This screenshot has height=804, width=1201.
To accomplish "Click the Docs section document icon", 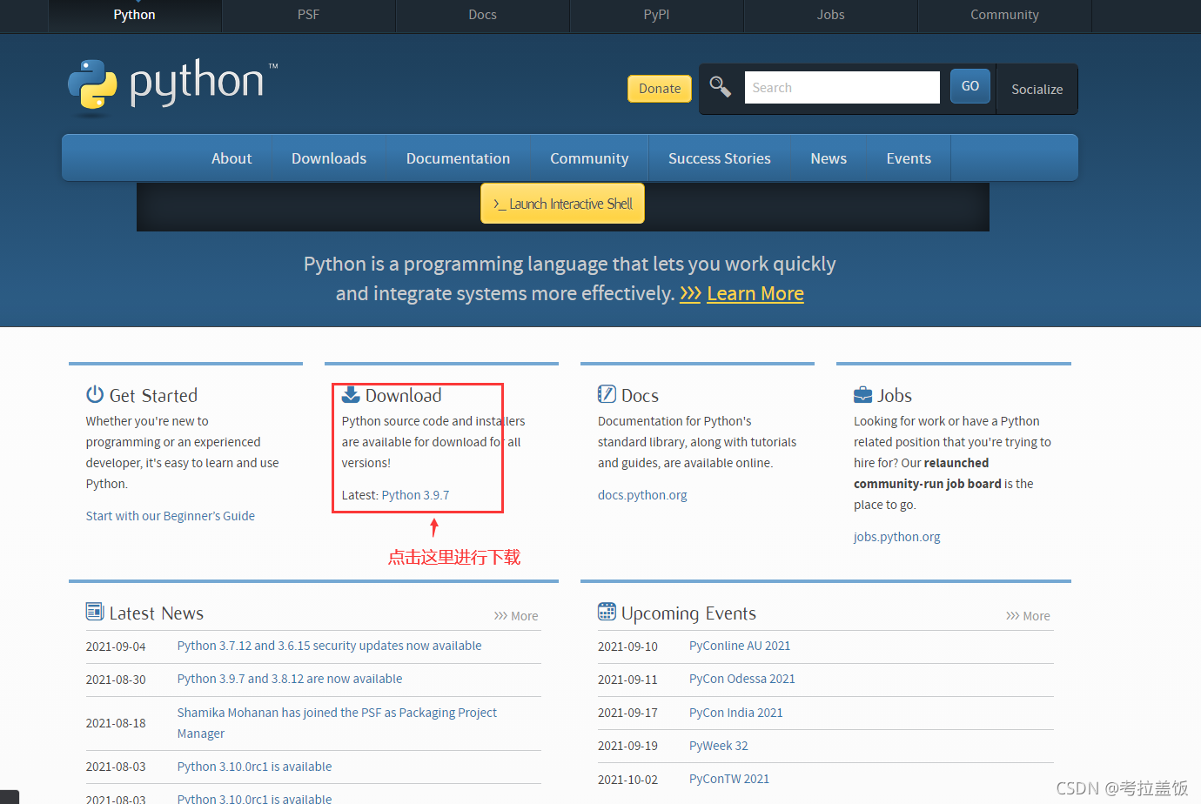I will click(607, 394).
